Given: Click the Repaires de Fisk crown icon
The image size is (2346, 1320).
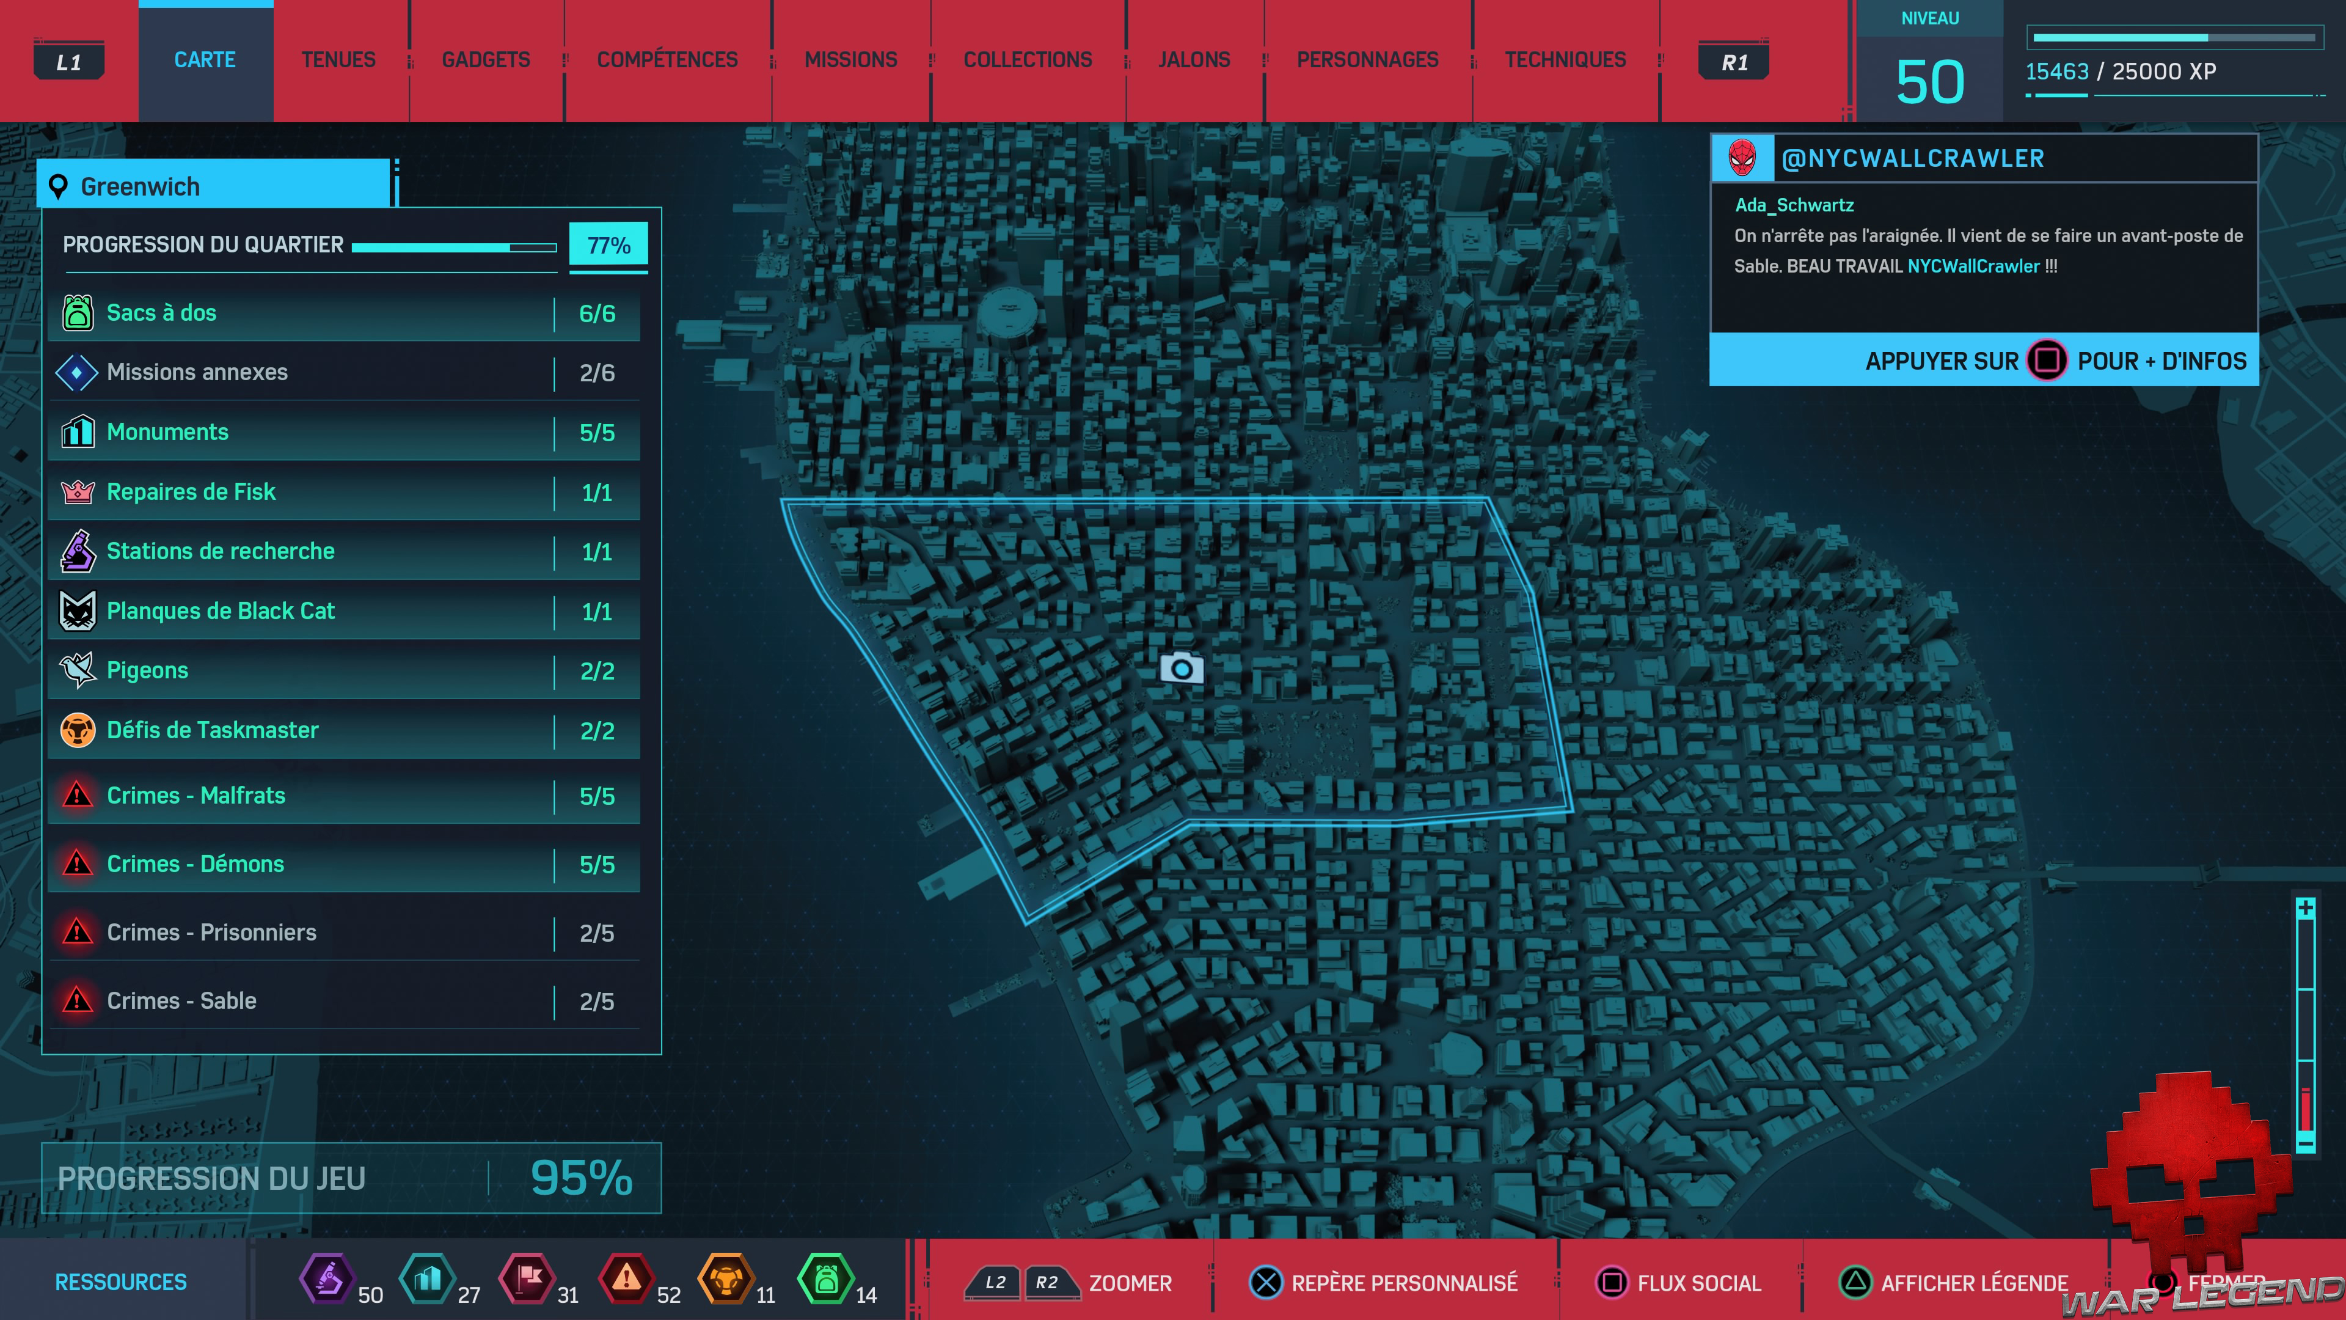Looking at the screenshot, I should coord(78,492).
